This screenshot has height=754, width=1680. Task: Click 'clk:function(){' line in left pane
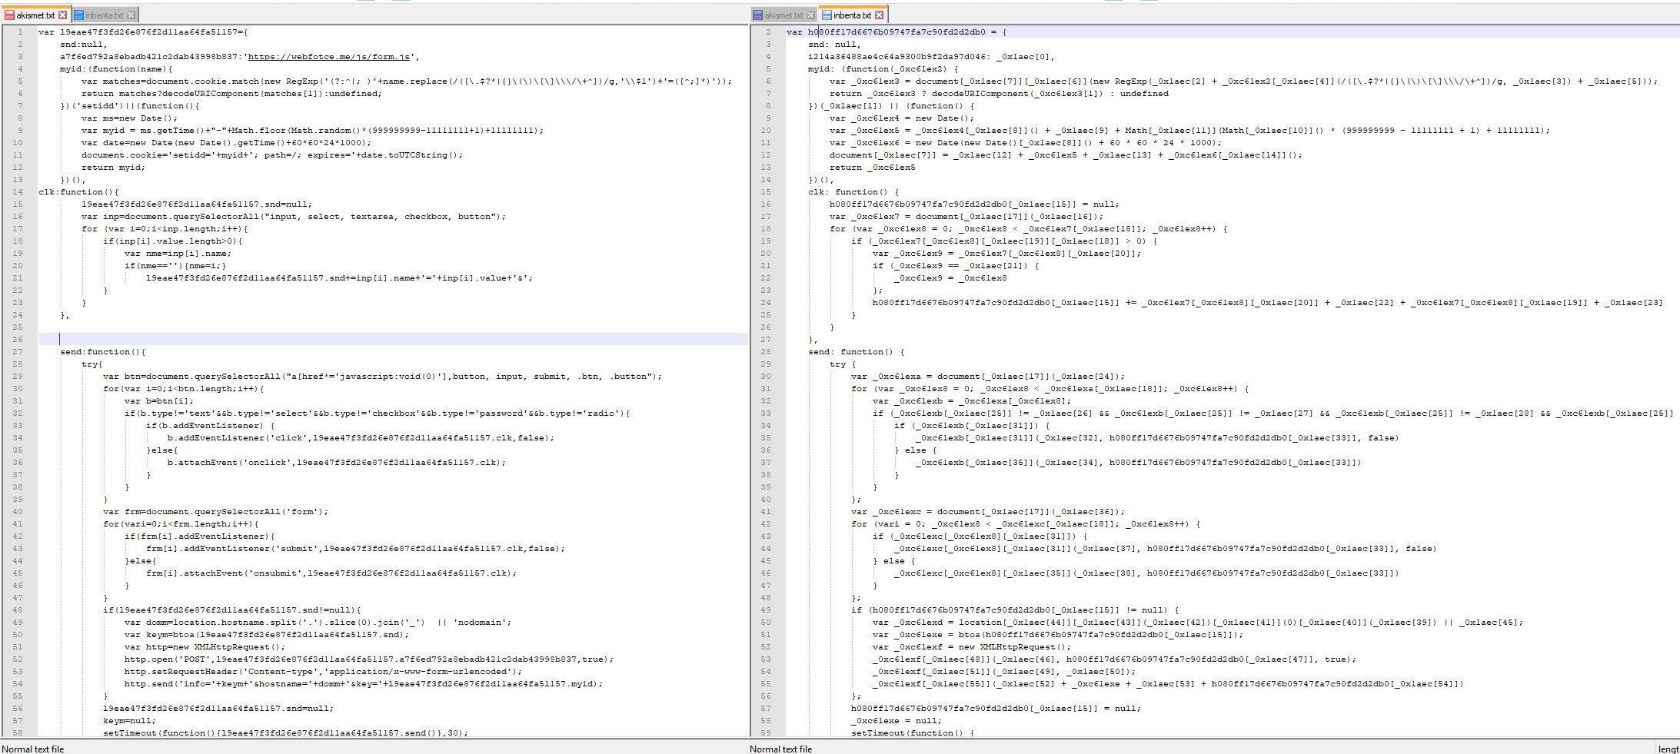click(79, 192)
